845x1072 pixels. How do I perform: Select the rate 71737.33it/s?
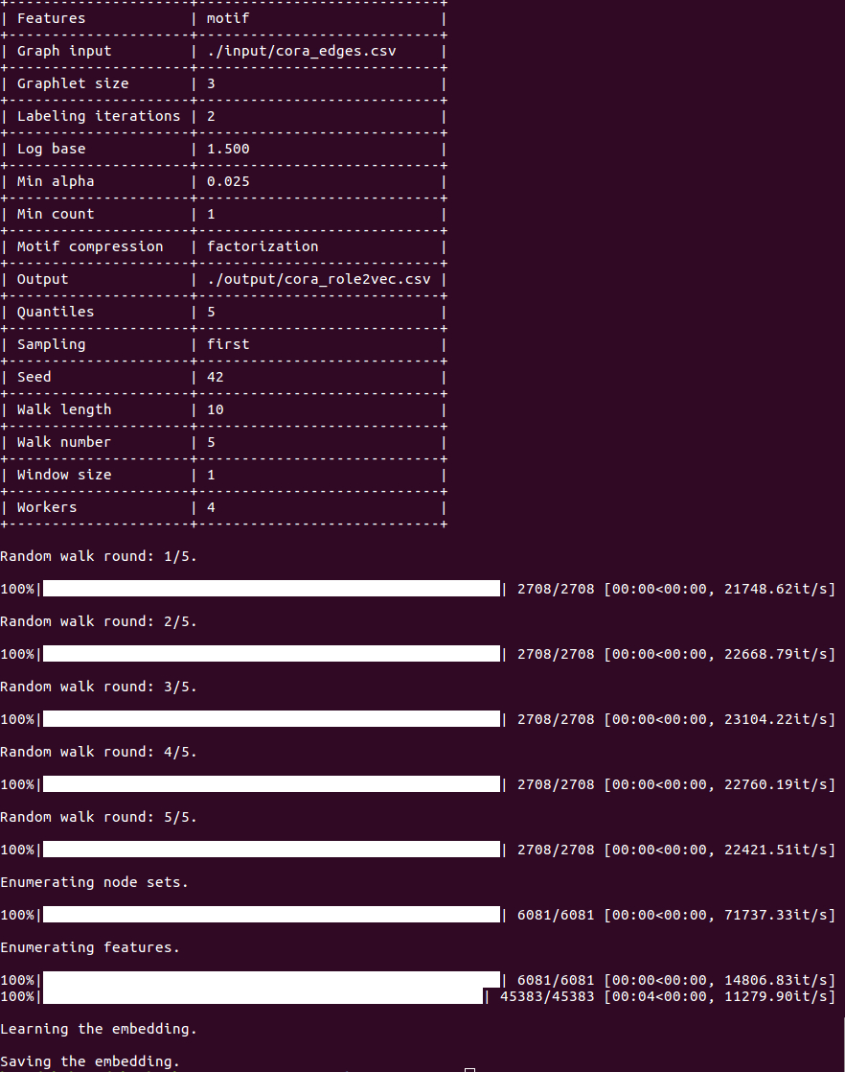click(776, 916)
